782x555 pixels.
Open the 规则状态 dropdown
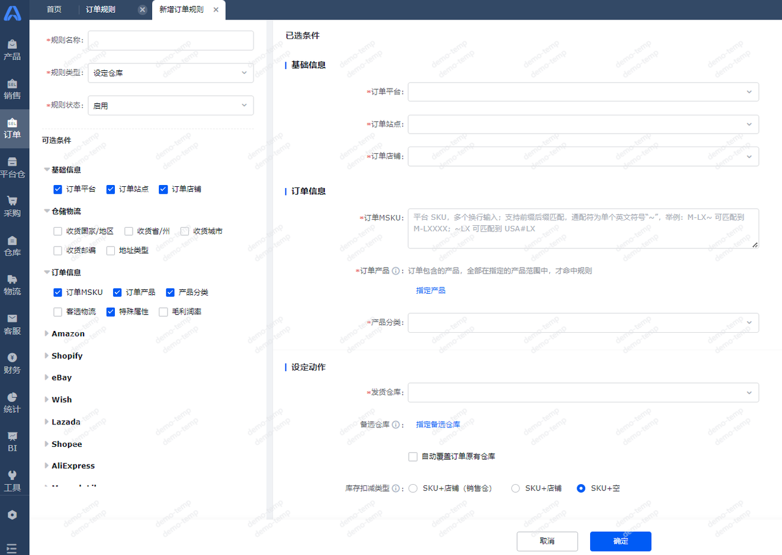tap(170, 105)
